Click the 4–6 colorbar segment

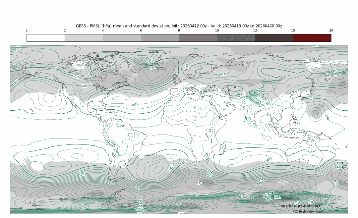click(122, 38)
